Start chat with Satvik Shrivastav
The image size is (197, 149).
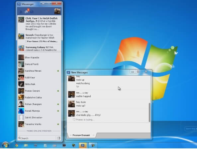[x=39, y=117]
